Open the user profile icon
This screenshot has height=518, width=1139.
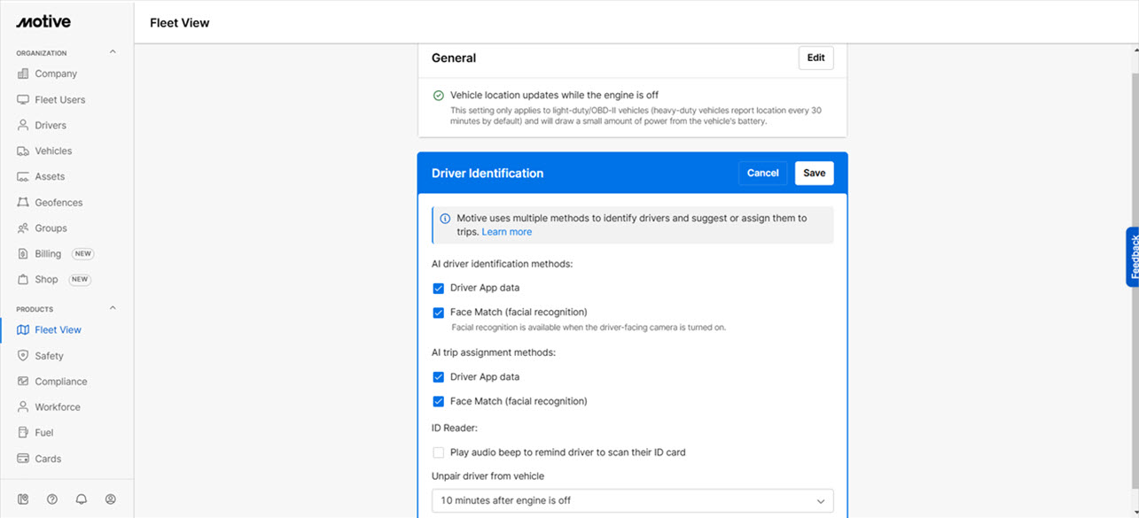click(111, 499)
